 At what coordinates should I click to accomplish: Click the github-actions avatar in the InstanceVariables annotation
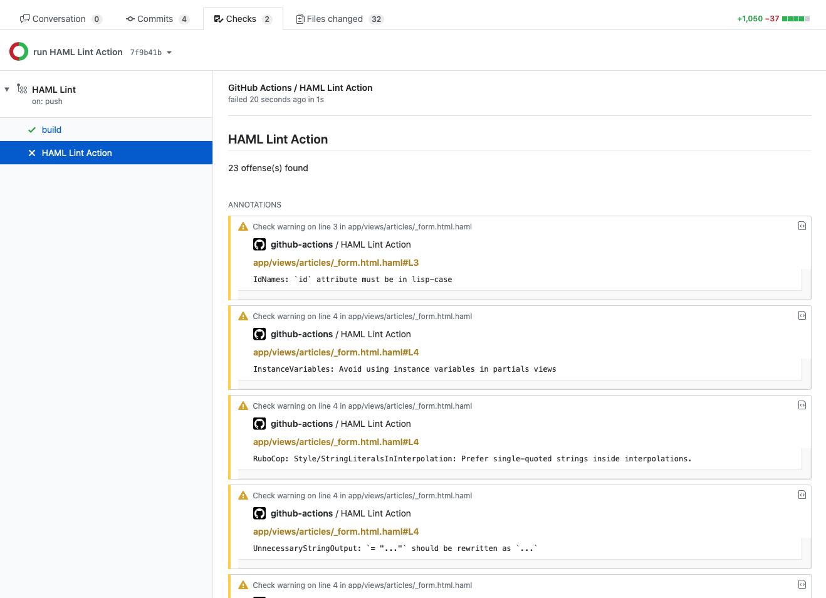(259, 334)
